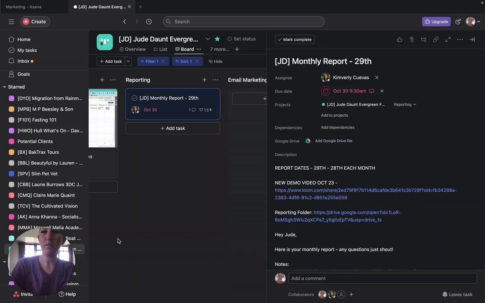The width and height of the screenshot is (485, 303).
Task: Open [MPB] M P Beesley & Son project
Action: point(45,109)
